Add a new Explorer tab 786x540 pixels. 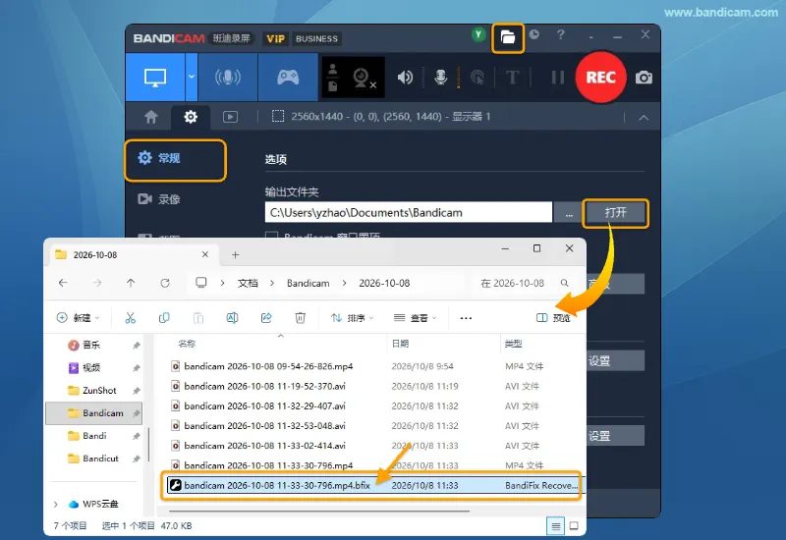[235, 255]
